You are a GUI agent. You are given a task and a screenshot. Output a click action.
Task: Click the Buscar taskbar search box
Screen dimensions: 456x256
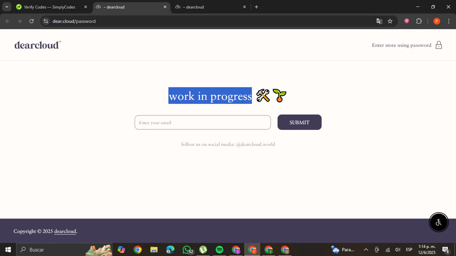(x=64, y=250)
